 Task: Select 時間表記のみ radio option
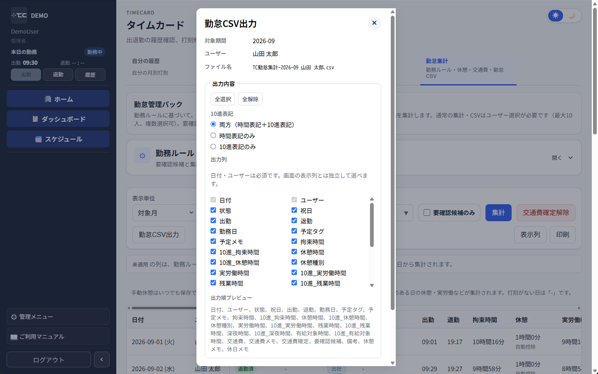click(213, 135)
